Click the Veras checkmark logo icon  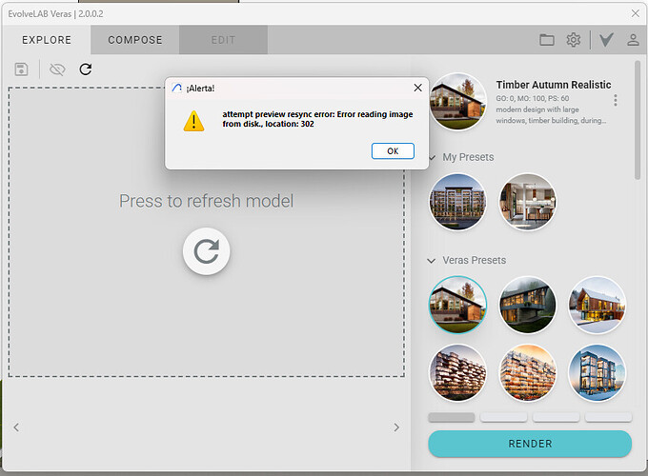pos(606,40)
